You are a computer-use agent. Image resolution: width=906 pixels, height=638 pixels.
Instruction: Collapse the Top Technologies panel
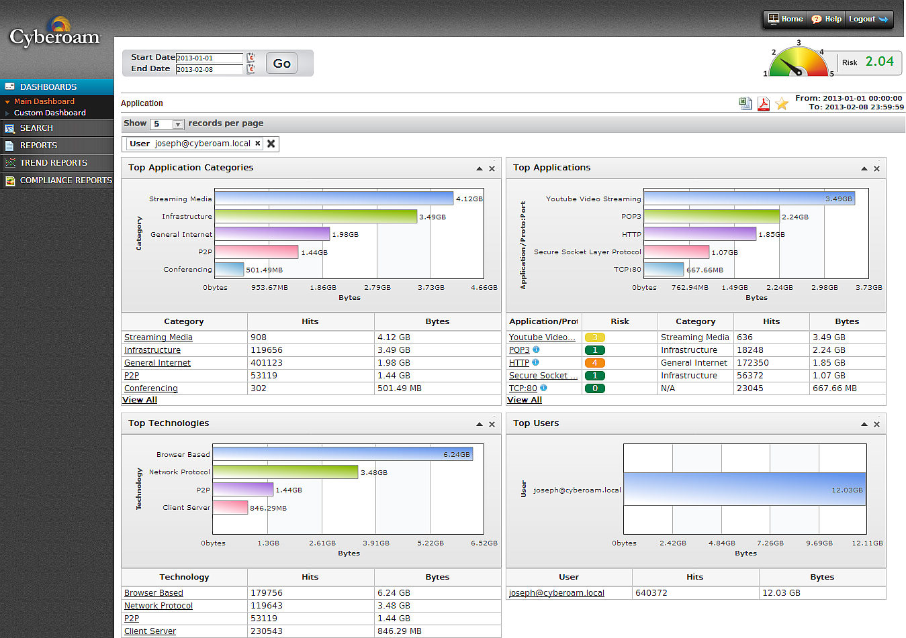(x=480, y=424)
